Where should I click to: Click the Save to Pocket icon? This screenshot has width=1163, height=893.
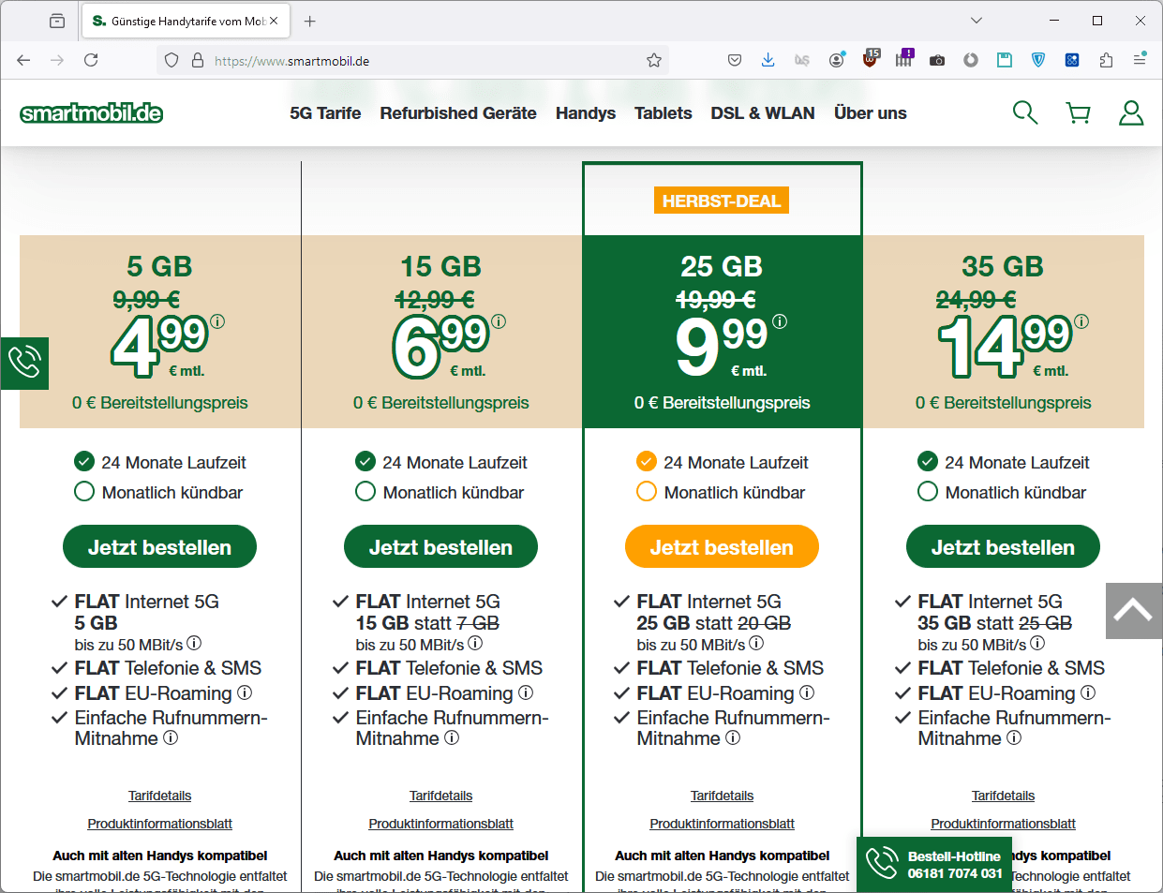click(735, 60)
